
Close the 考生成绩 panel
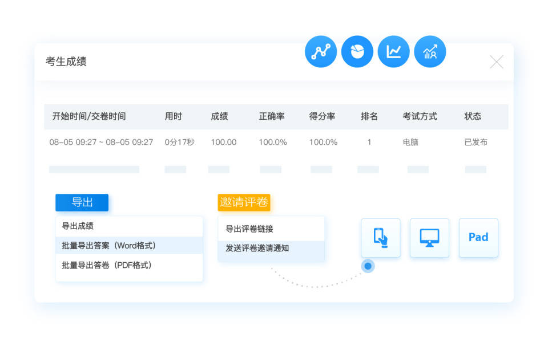pyautogui.click(x=496, y=62)
